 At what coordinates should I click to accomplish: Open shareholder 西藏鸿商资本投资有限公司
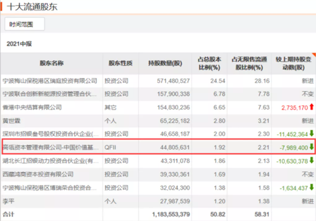click(x=38, y=174)
